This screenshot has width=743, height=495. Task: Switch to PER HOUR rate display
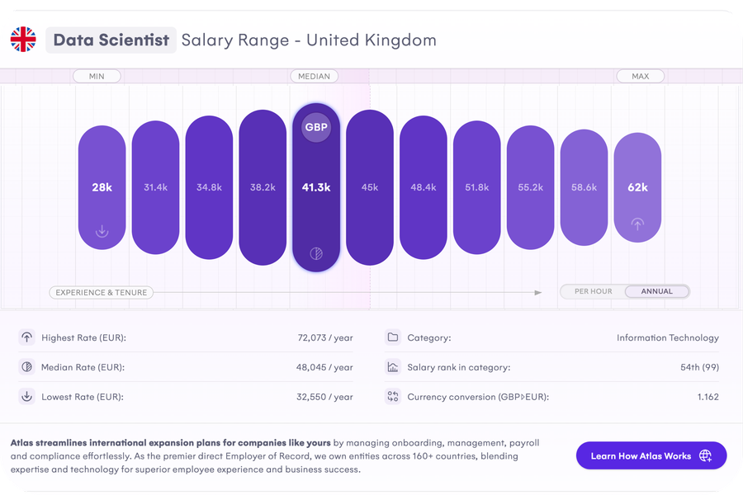click(x=591, y=291)
